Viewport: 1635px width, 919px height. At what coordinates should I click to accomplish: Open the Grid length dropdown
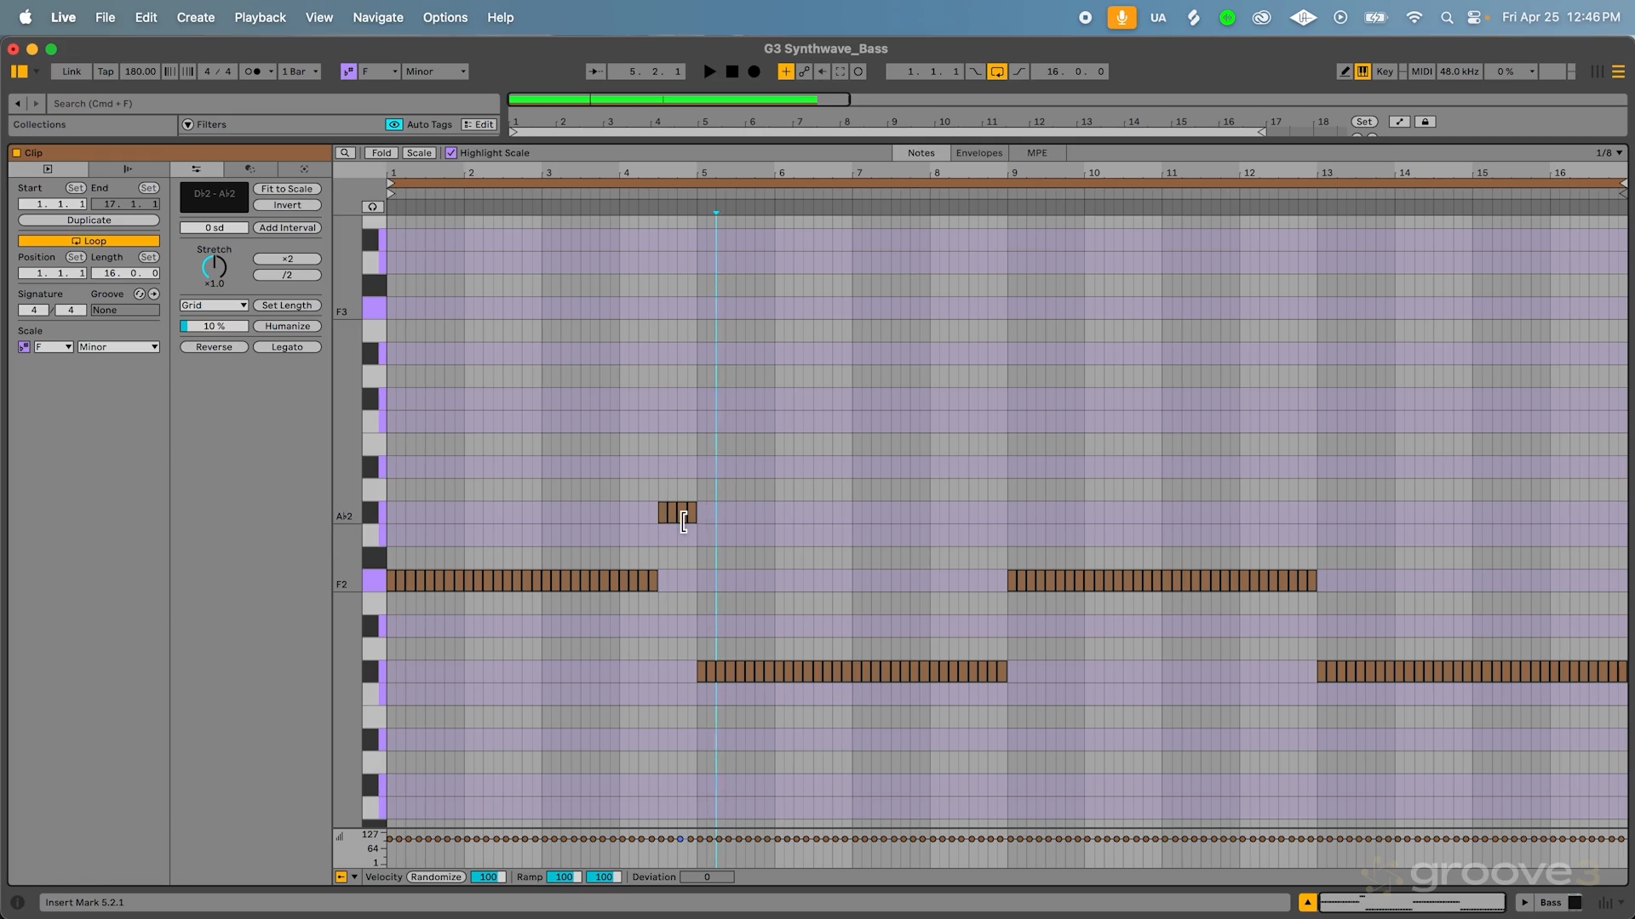coord(214,305)
